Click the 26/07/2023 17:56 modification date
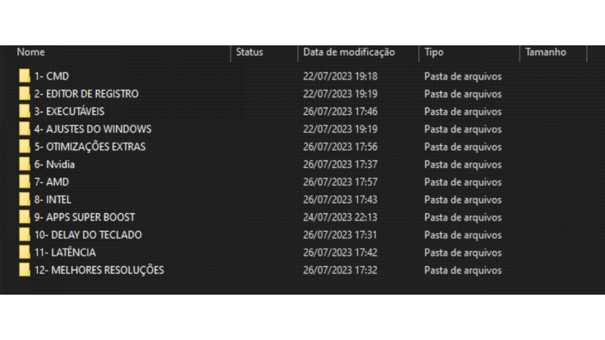Screen dimensions: 605x340 340,147
